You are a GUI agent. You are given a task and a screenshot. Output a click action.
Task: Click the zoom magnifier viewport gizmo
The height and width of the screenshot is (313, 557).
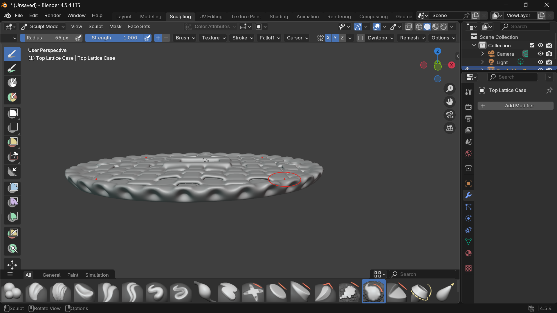[x=450, y=89]
